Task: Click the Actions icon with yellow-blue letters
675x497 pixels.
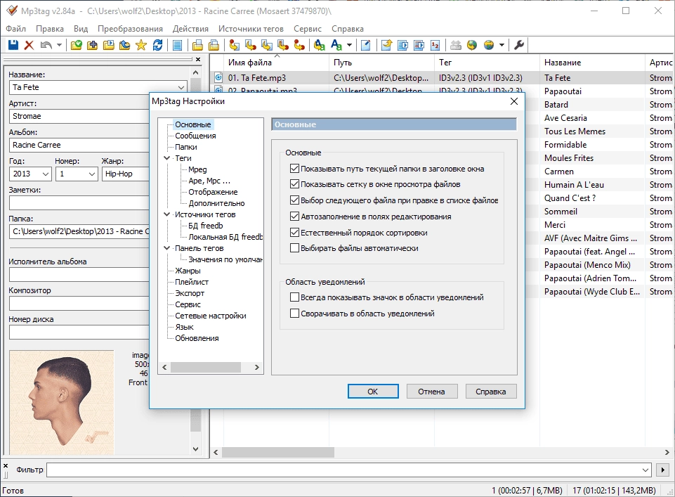Action: point(320,45)
